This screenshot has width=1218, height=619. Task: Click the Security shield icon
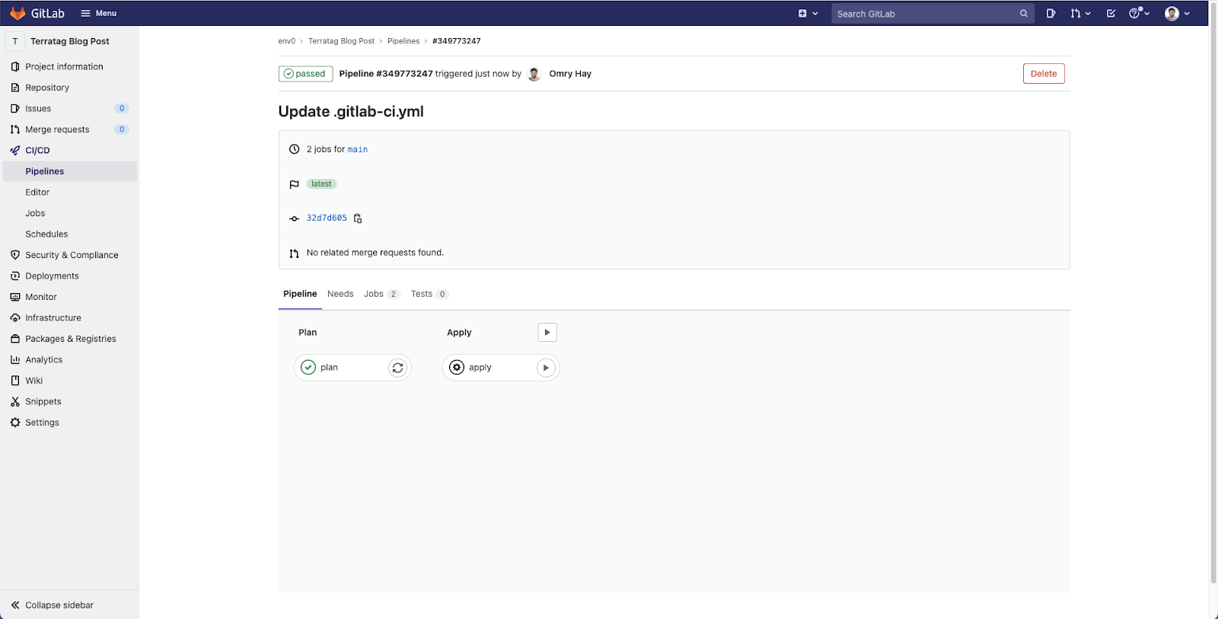click(15, 255)
